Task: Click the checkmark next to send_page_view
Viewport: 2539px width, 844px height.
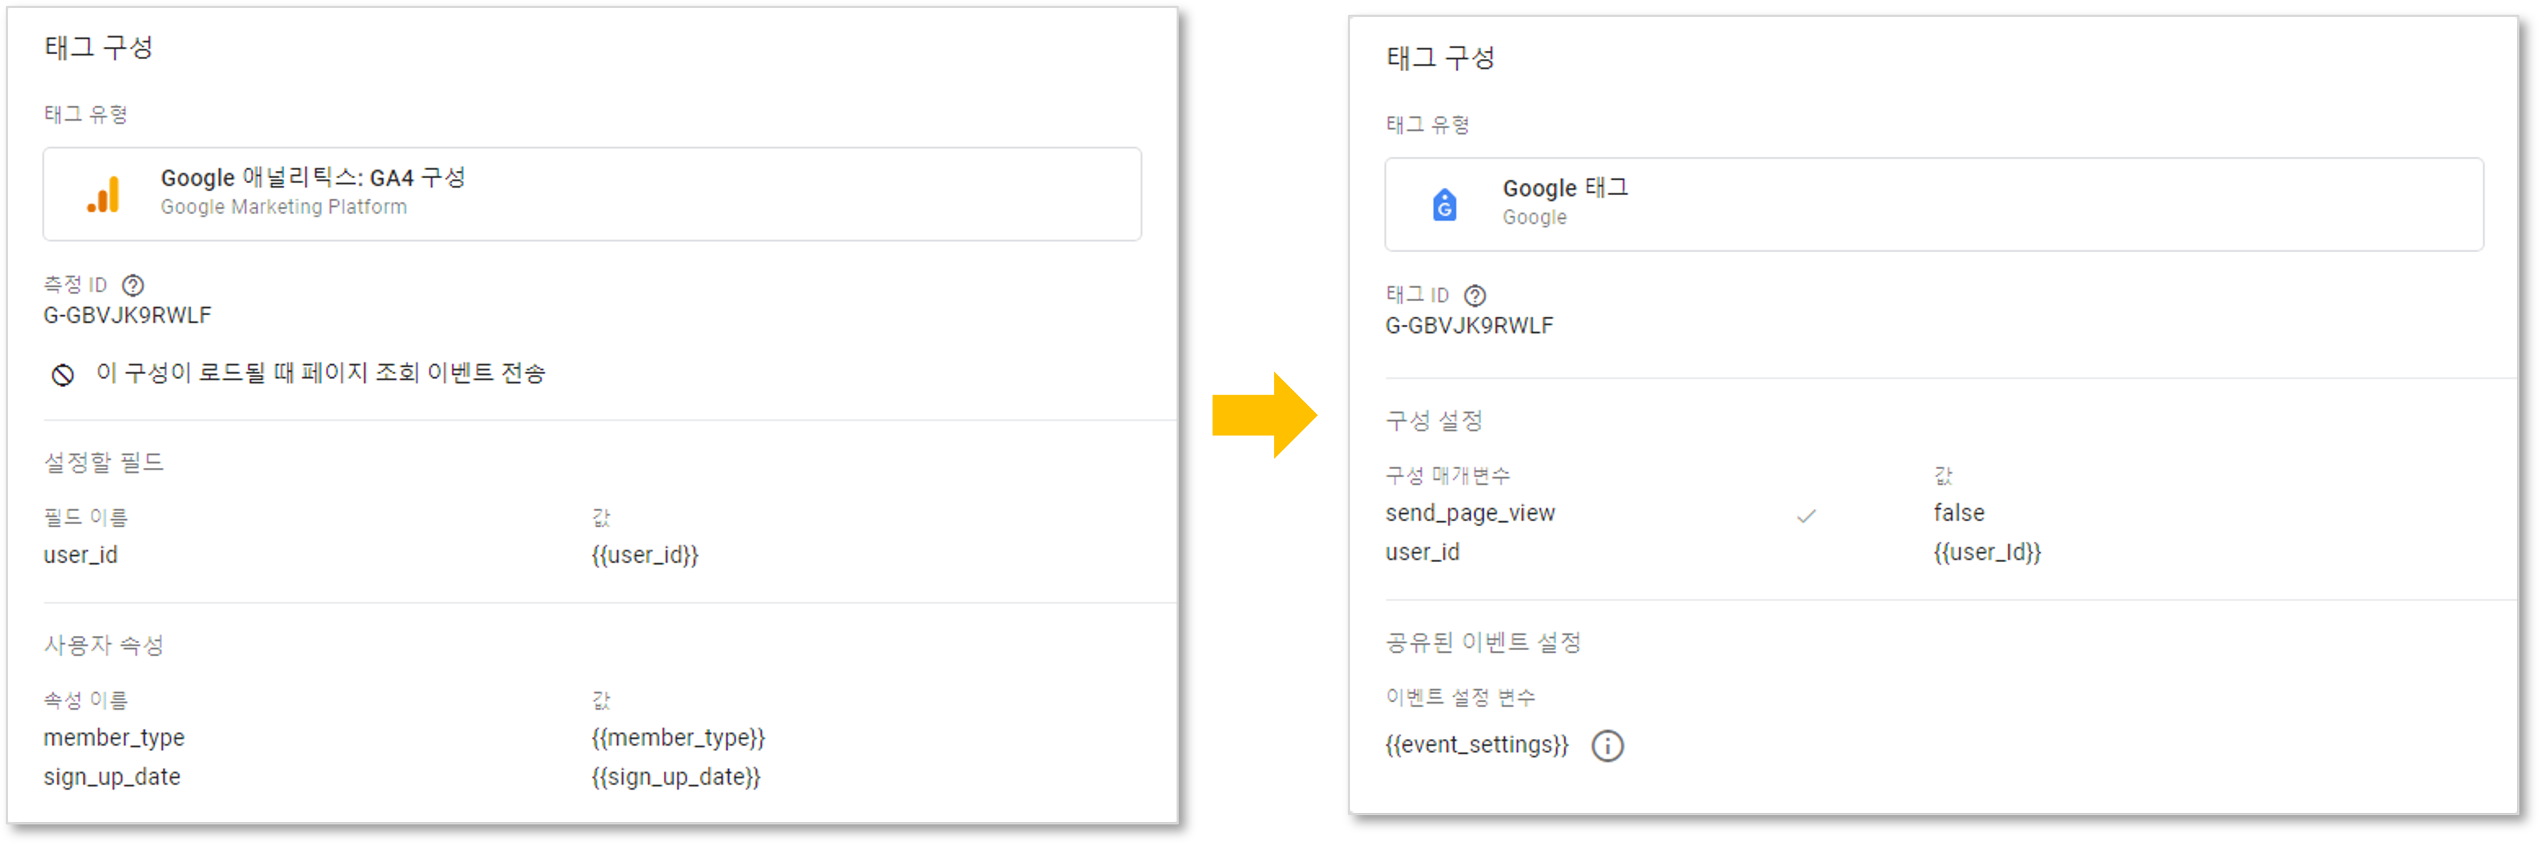Action: click(1806, 515)
